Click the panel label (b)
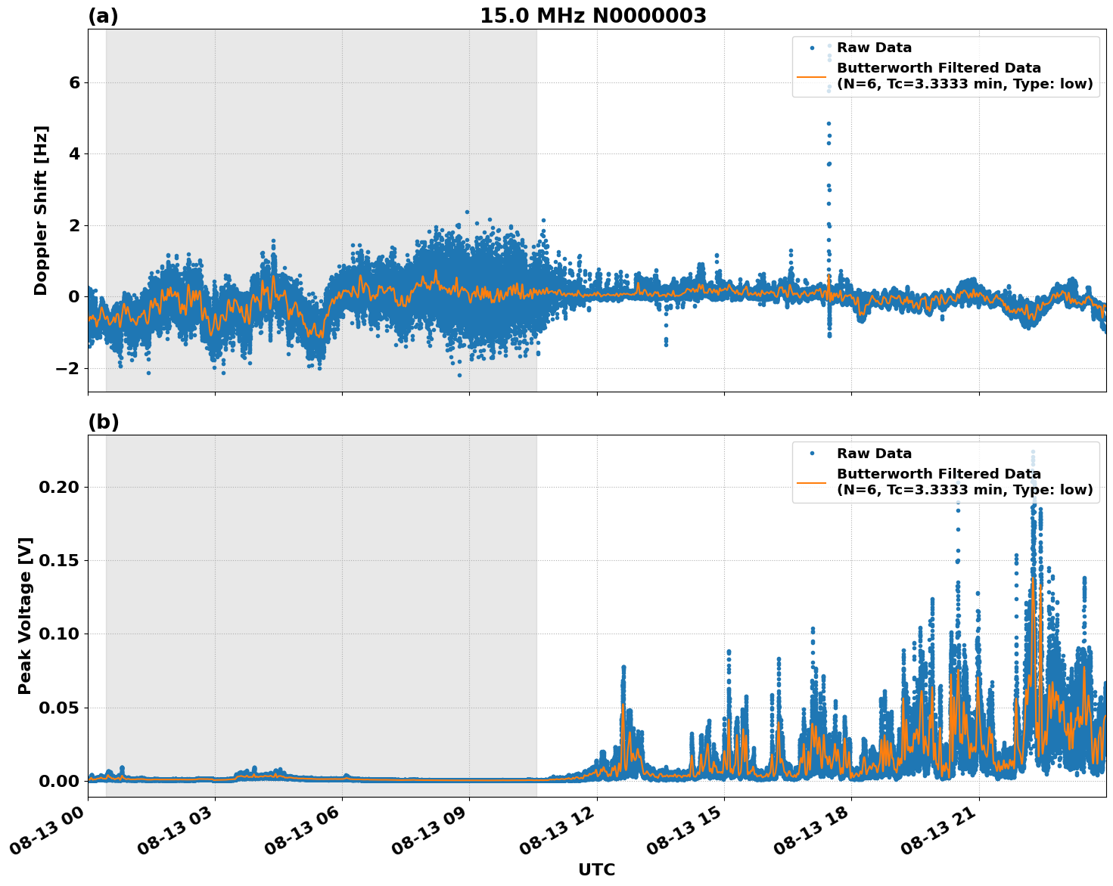The width and height of the screenshot is (1113, 886). [x=104, y=421]
